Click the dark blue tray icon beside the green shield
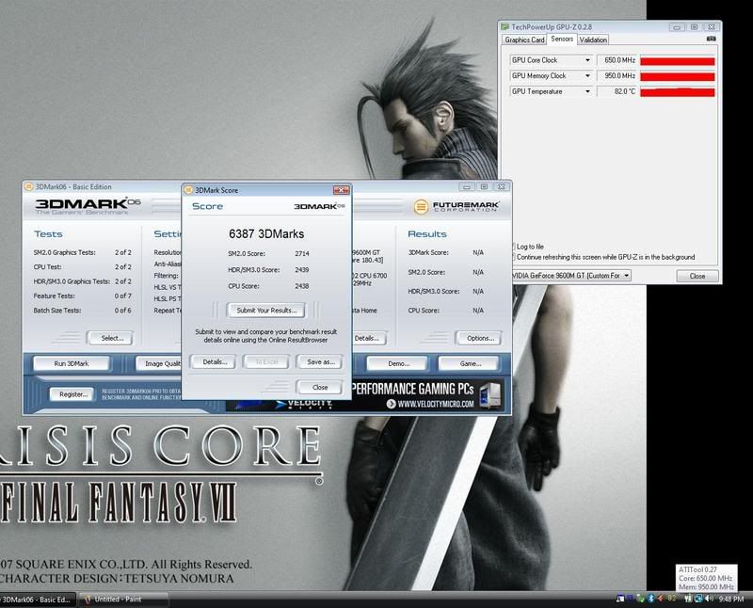The height and width of the screenshot is (608, 753). click(x=630, y=599)
